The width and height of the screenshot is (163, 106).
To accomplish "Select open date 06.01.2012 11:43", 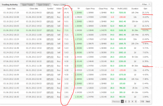I will point(11,88).
